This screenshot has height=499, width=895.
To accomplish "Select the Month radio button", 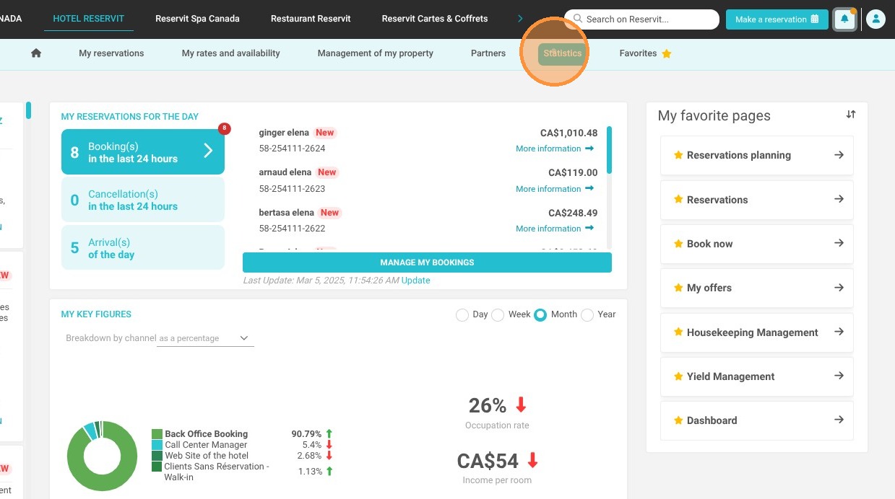I will pyautogui.click(x=540, y=315).
